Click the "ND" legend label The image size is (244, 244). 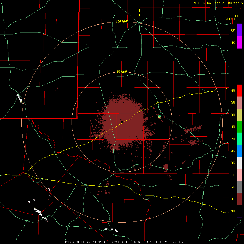(233, 211)
